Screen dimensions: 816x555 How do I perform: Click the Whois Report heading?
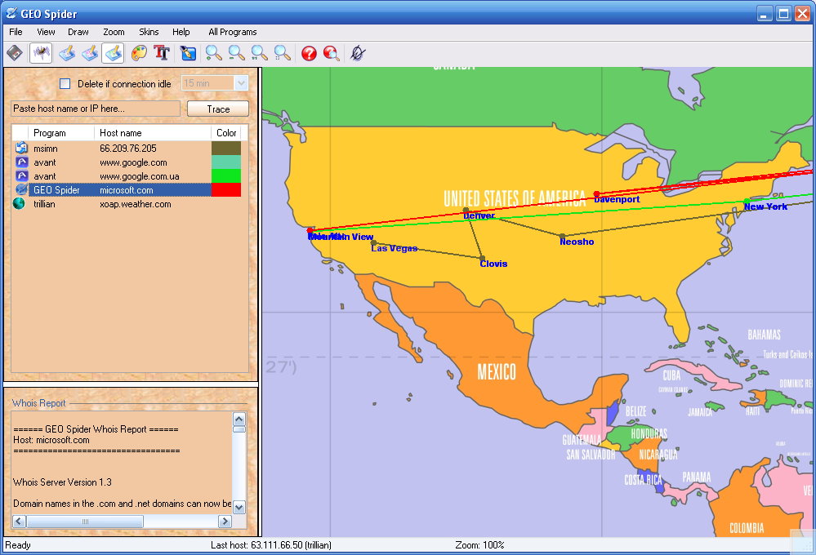point(38,403)
